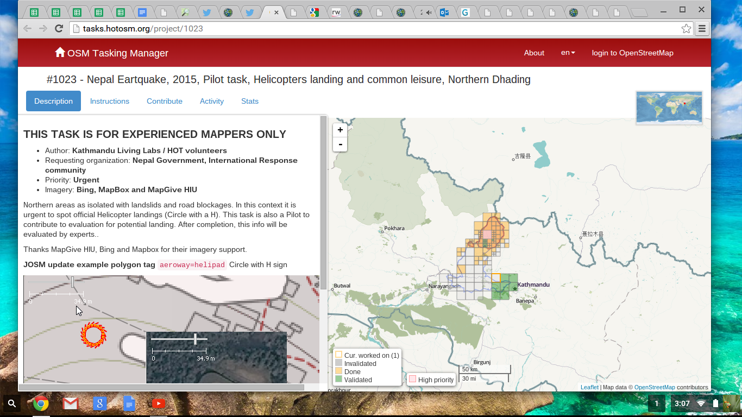This screenshot has height=417, width=742.
Task: Click the description panel vertical scrollbar
Action: point(324,202)
